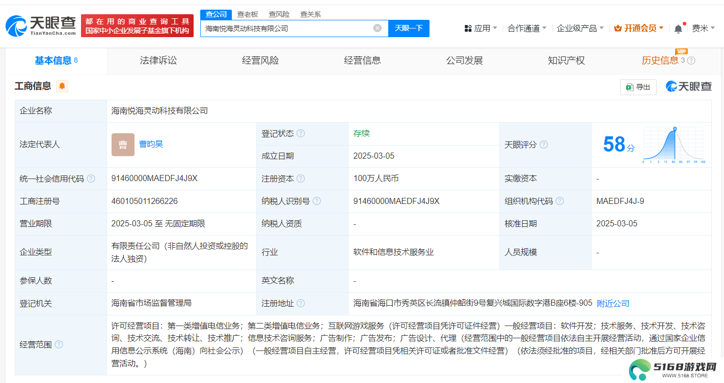
Task: Click help icon next to 注册资本
Action: (301, 179)
